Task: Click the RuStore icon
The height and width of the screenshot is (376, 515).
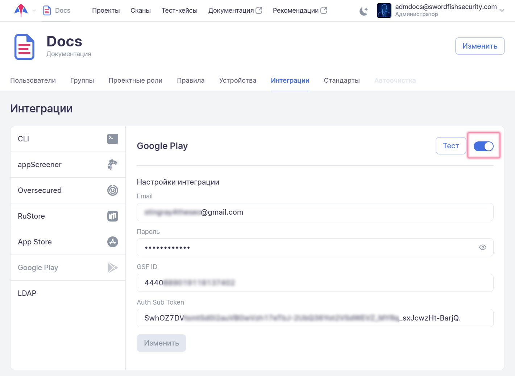Action: (x=113, y=216)
